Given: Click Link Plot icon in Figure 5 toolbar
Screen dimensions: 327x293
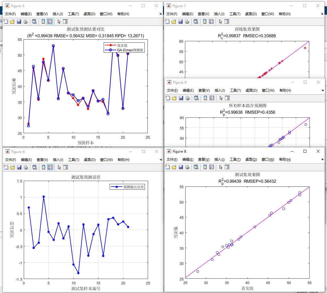Looking at the screenshot, I should [x=34, y=21].
